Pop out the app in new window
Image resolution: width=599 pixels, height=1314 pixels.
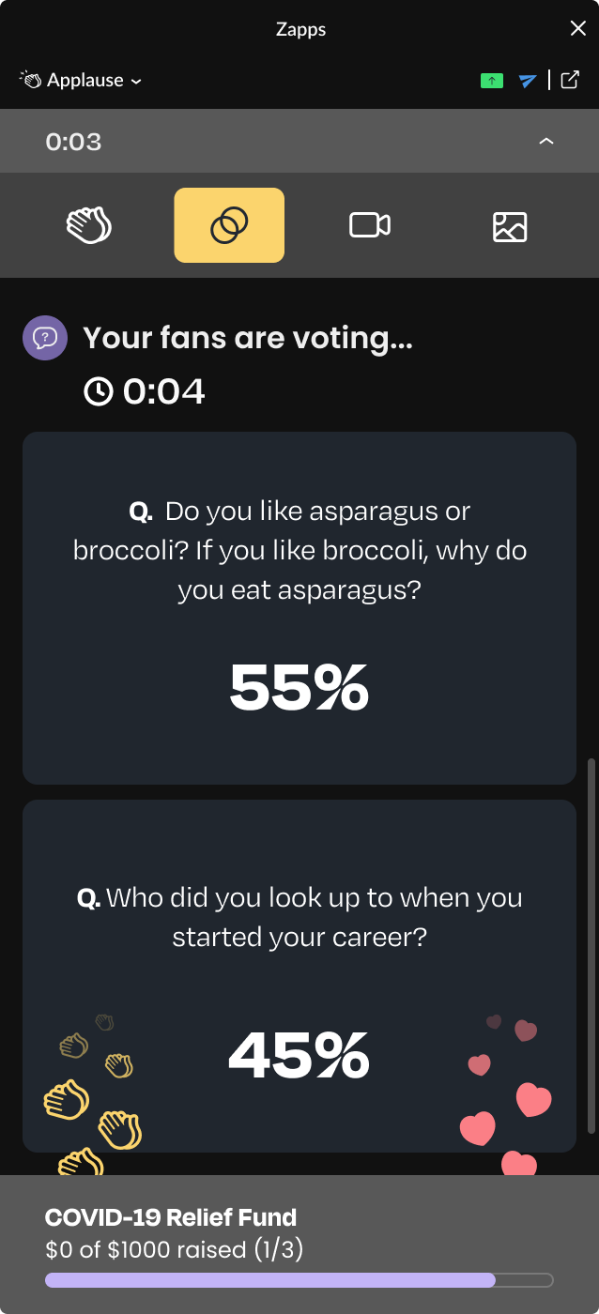coord(570,80)
